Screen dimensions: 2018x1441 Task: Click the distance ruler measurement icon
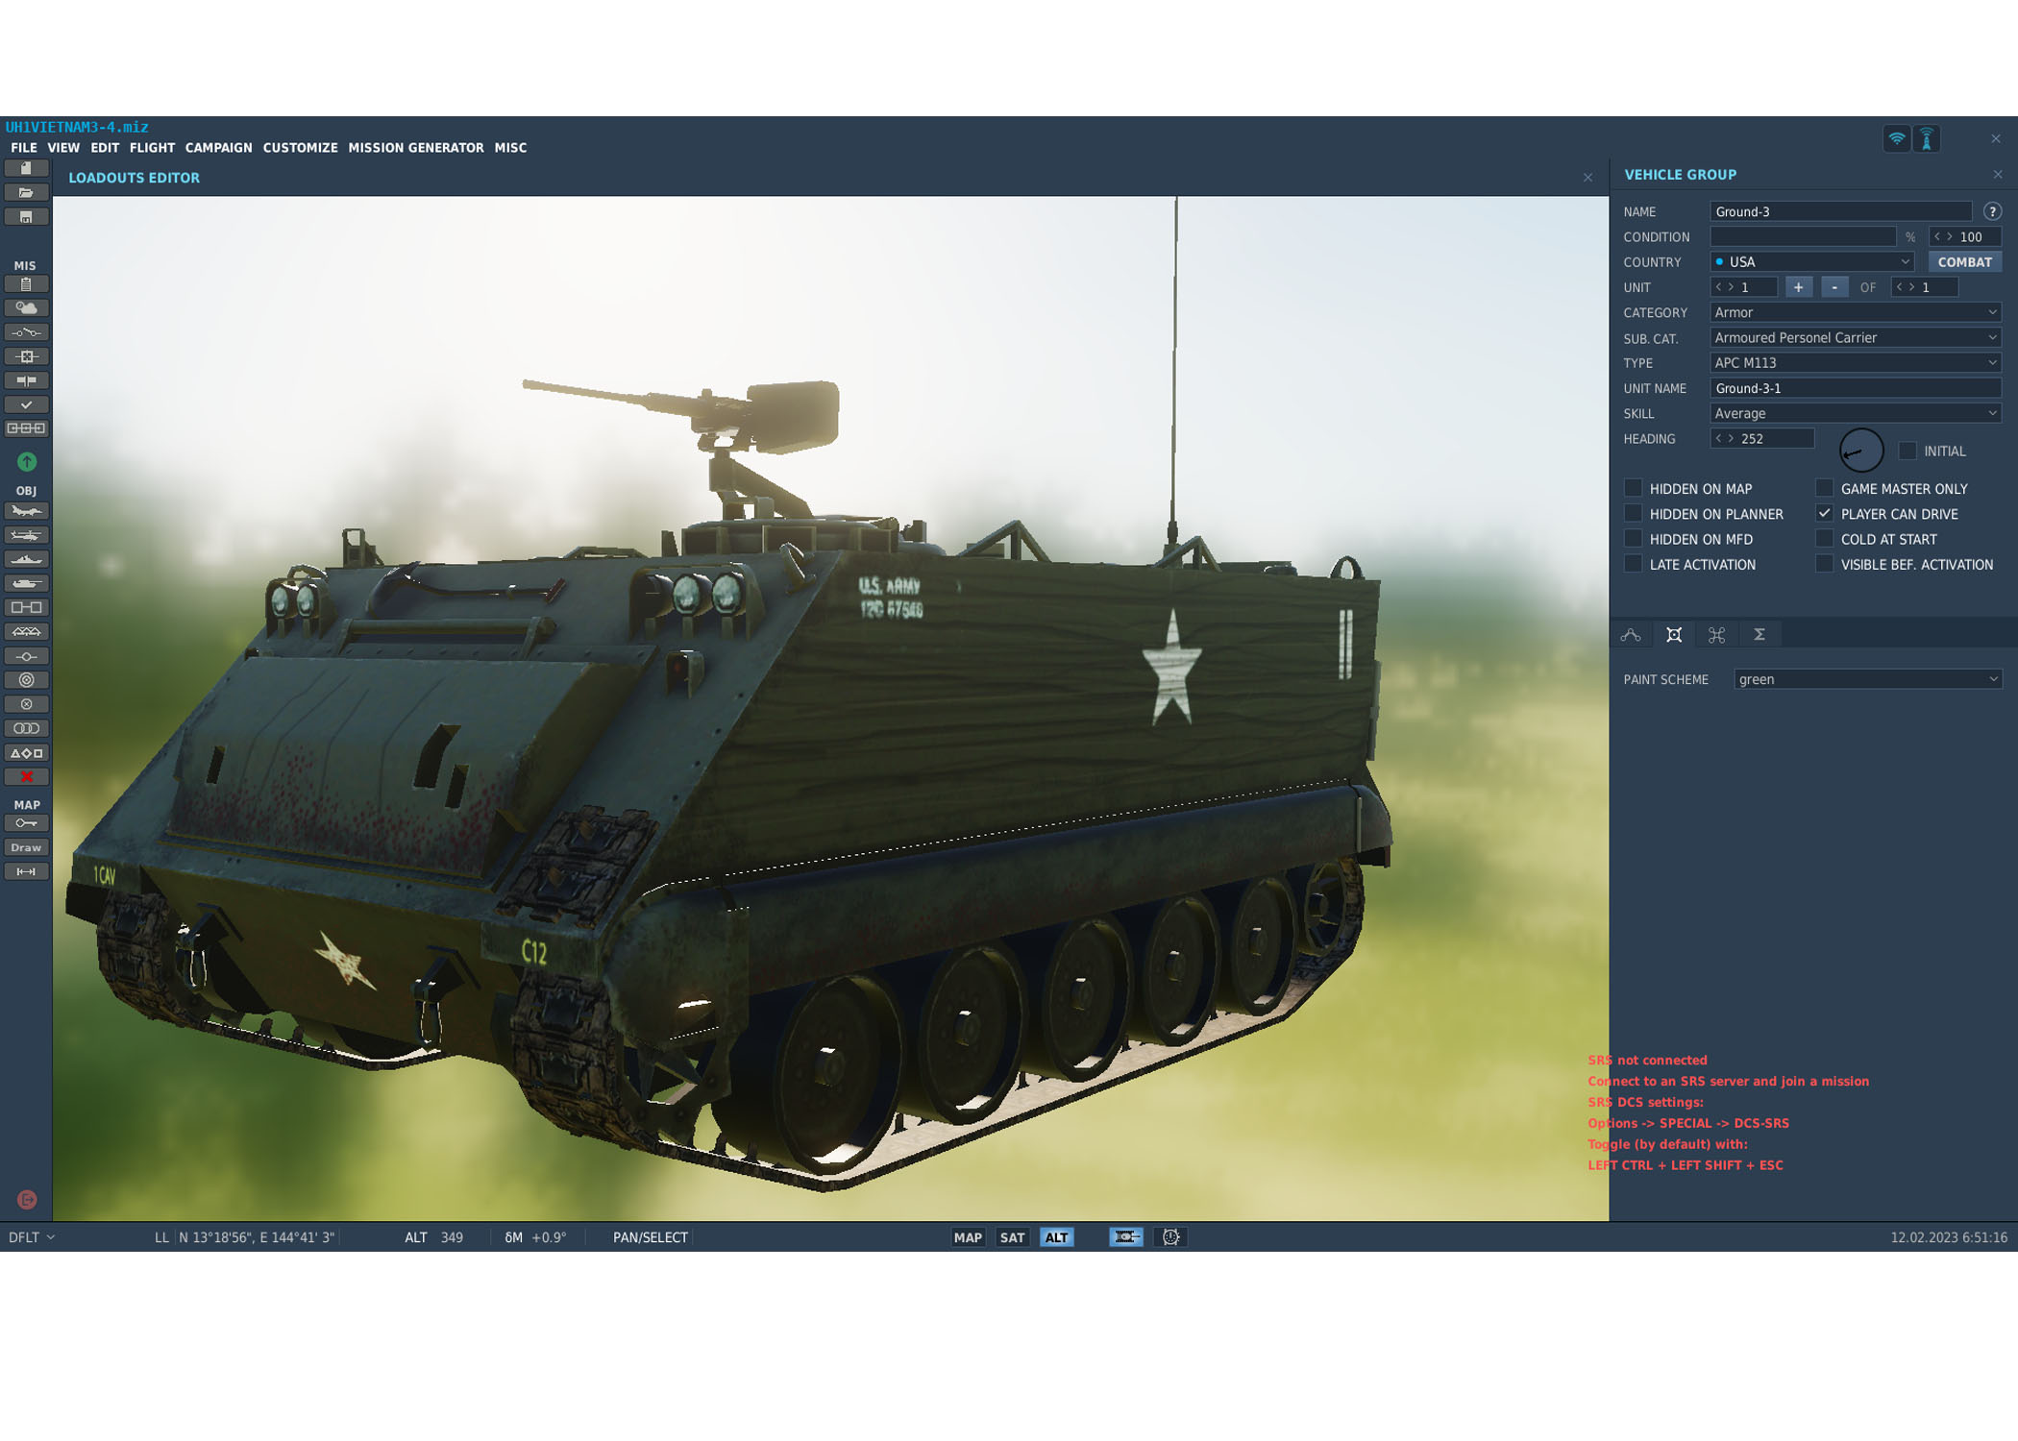click(x=26, y=871)
